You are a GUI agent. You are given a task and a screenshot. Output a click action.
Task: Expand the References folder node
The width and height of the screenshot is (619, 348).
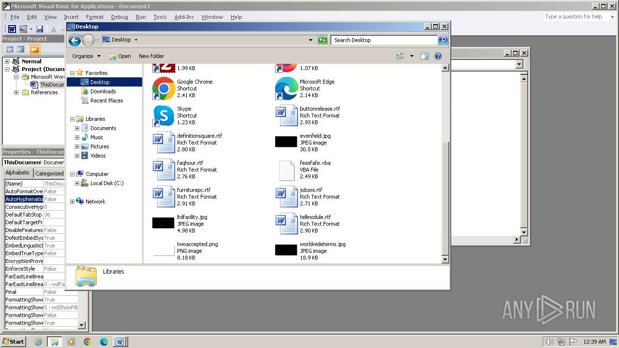(x=16, y=92)
